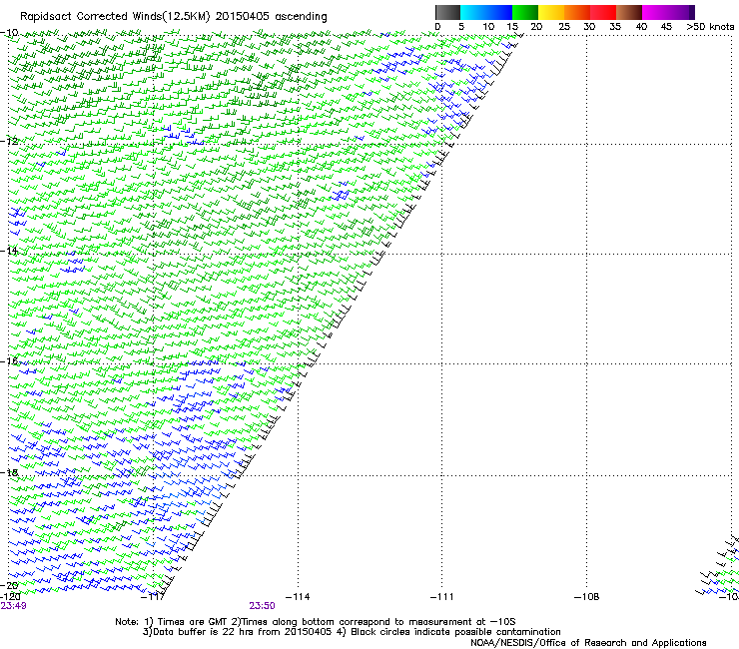Click legend tick label '25'
739x649 pixels.
point(563,27)
